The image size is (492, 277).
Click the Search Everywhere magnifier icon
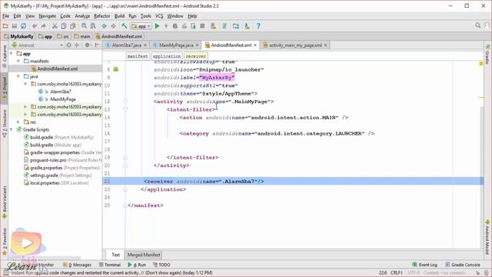coord(478,25)
